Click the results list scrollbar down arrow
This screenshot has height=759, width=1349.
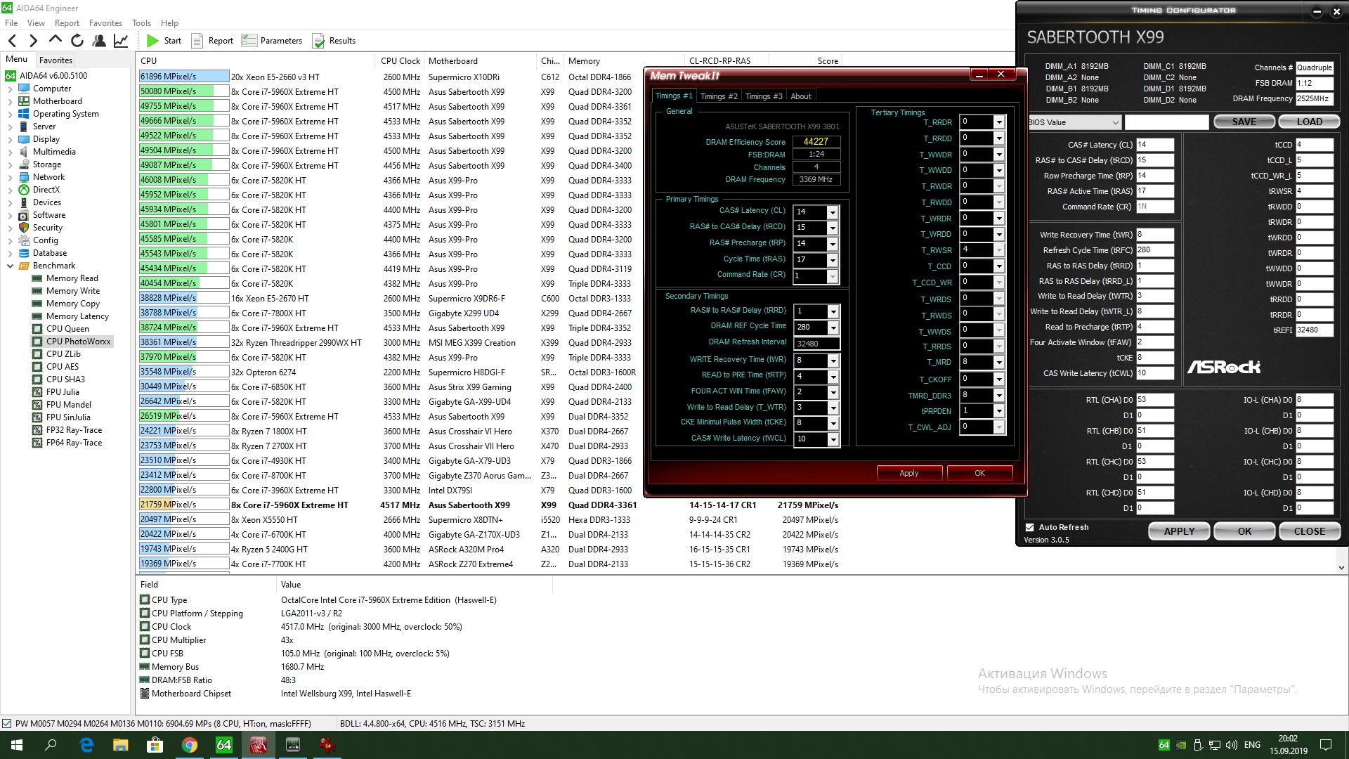[x=1341, y=567]
